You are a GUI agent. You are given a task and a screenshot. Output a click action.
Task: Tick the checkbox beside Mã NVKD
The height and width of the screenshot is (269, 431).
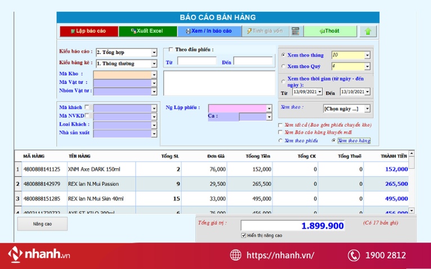[87, 115]
